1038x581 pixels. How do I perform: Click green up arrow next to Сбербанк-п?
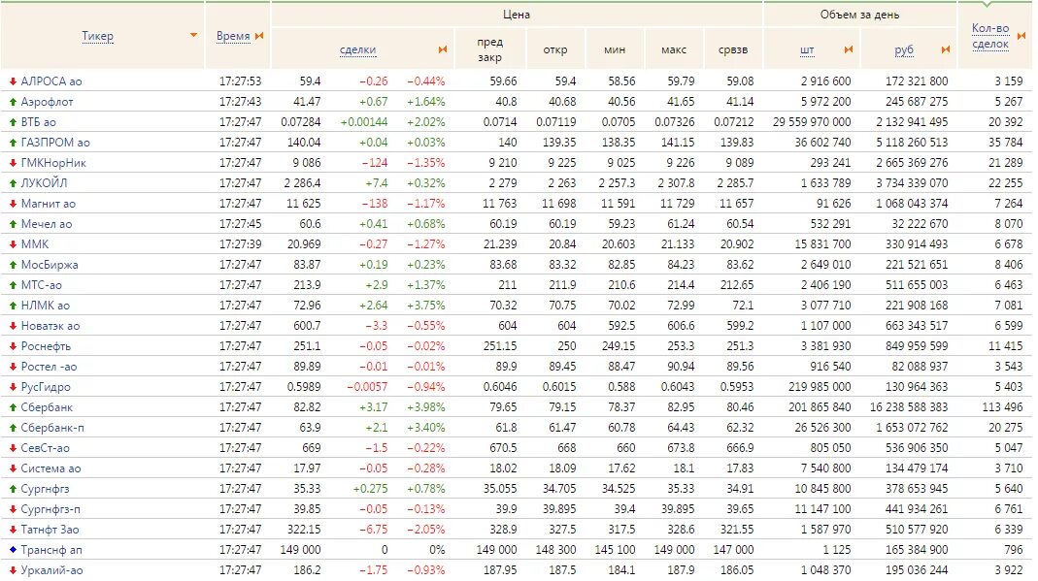coord(13,428)
